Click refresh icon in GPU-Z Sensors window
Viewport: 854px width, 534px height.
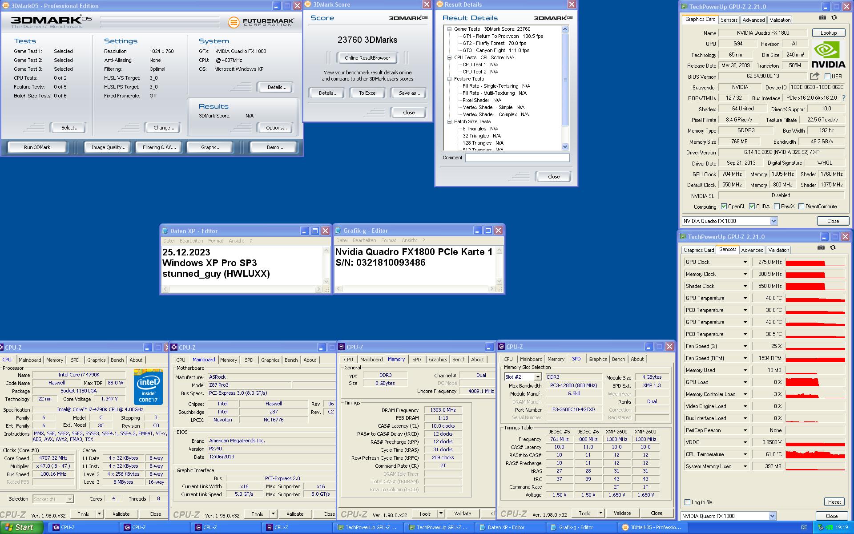(833, 248)
